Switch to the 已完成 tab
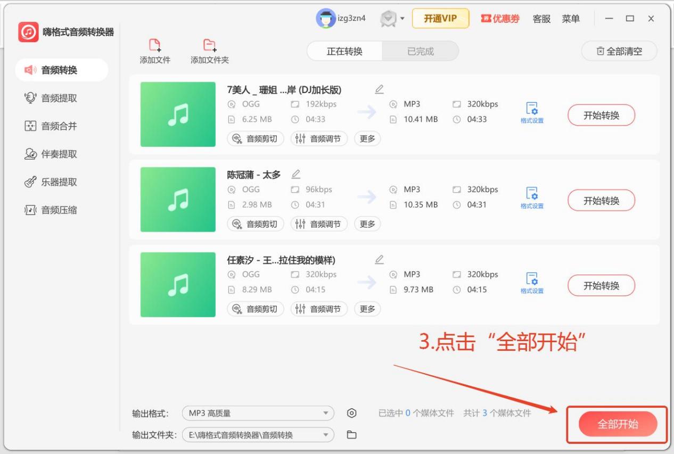Screen dimensions: 674x454 [x=421, y=51]
